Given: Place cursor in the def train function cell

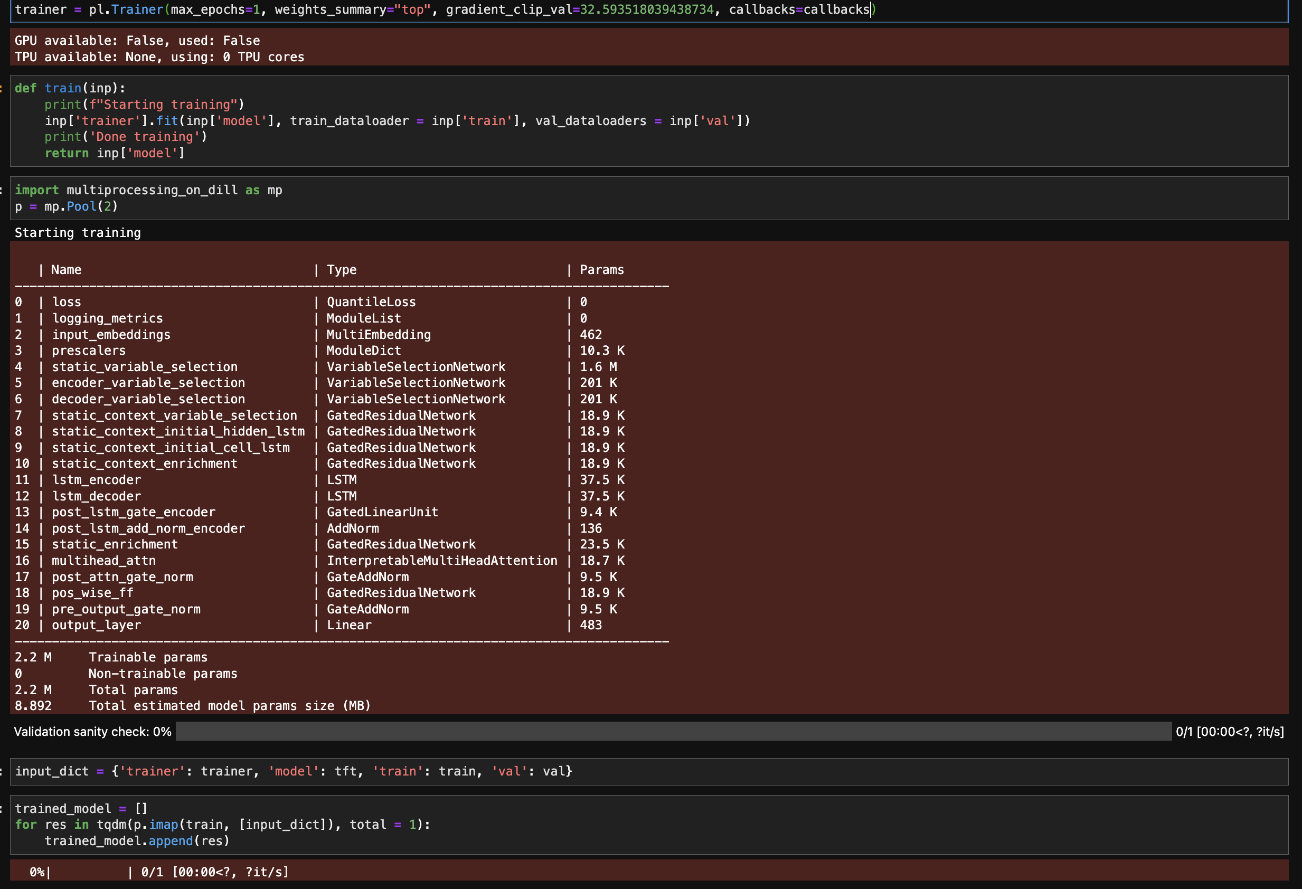Looking at the screenshot, I should pos(392,121).
